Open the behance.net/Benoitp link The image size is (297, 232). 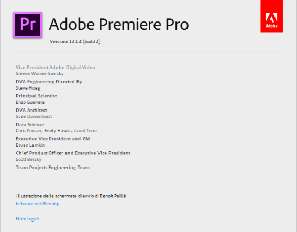[38, 204]
